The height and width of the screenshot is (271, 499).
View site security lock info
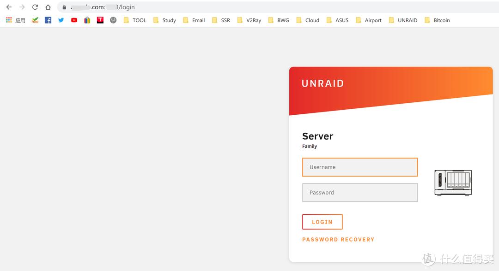pos(64,7)
